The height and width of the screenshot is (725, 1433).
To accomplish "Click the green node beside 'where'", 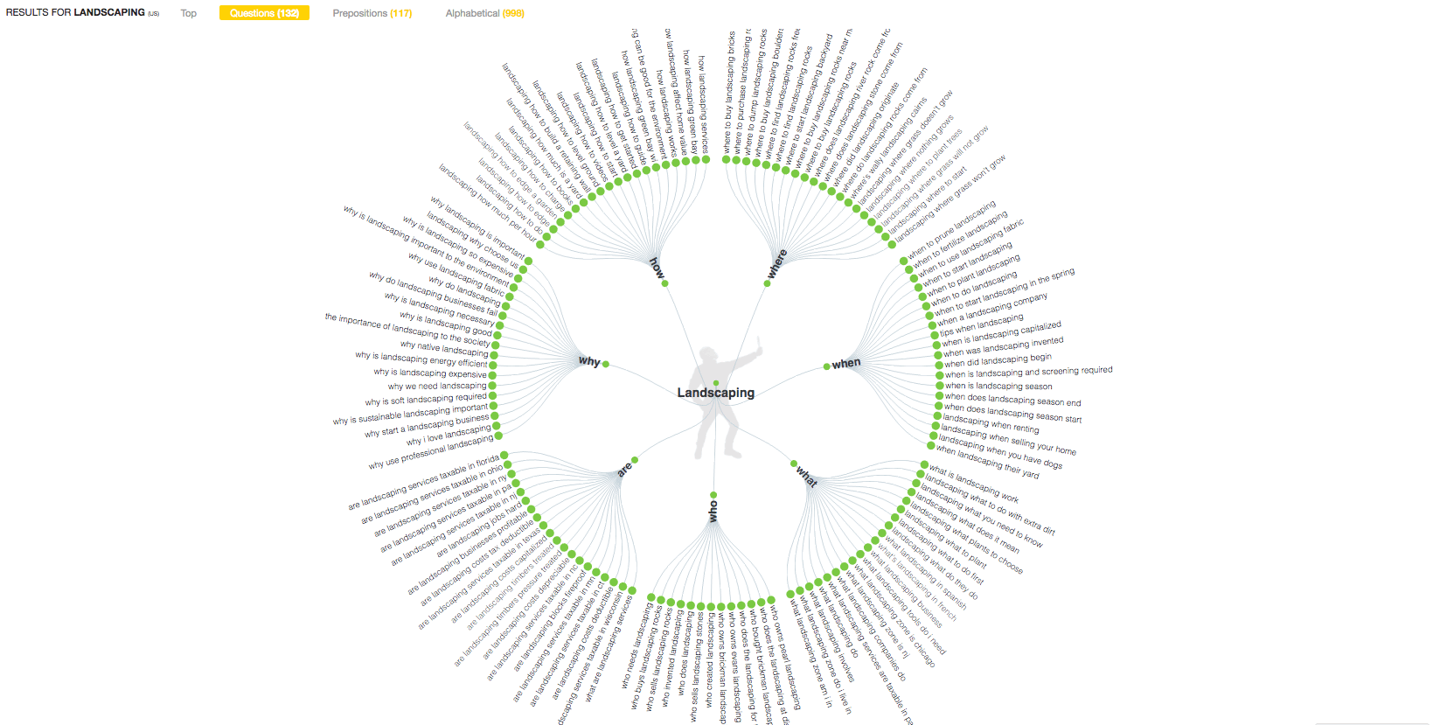I will tap(767, 283).
